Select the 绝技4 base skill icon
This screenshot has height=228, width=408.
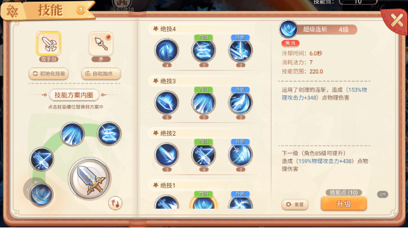[166, 50]
